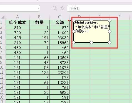132x103 pixels.
Task: Select column C header
Action: tap(59, 17)
